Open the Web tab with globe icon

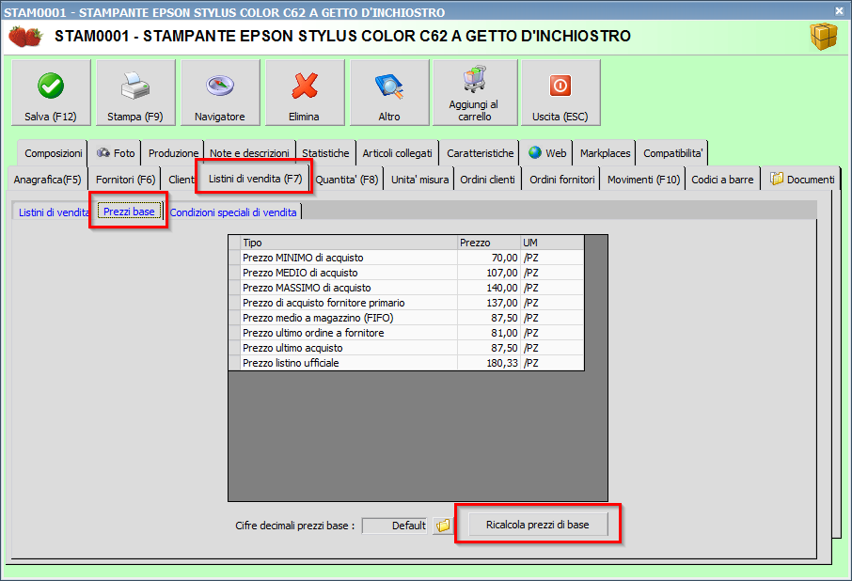pyautogui.click(x=547, y=153)
